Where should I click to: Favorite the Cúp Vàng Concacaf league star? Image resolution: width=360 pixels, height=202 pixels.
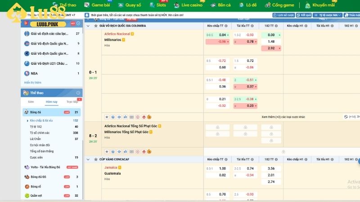95,159
